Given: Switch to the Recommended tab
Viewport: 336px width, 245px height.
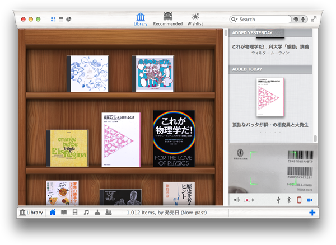Looking at the screenshot, I should tap(168, 19).
